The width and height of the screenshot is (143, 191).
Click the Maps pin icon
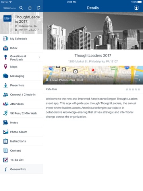tap(6, 66)
